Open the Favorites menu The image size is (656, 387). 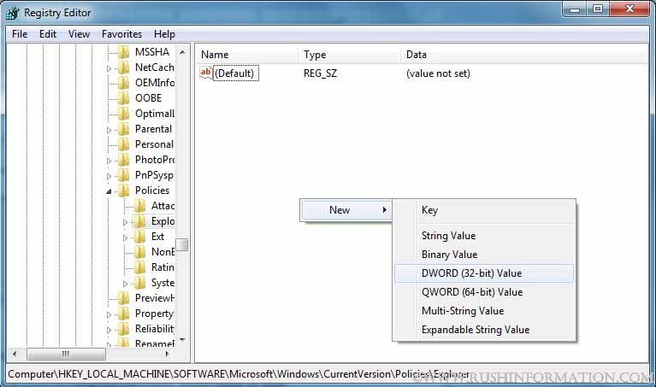pyautogui.click(x=121, y=34)
